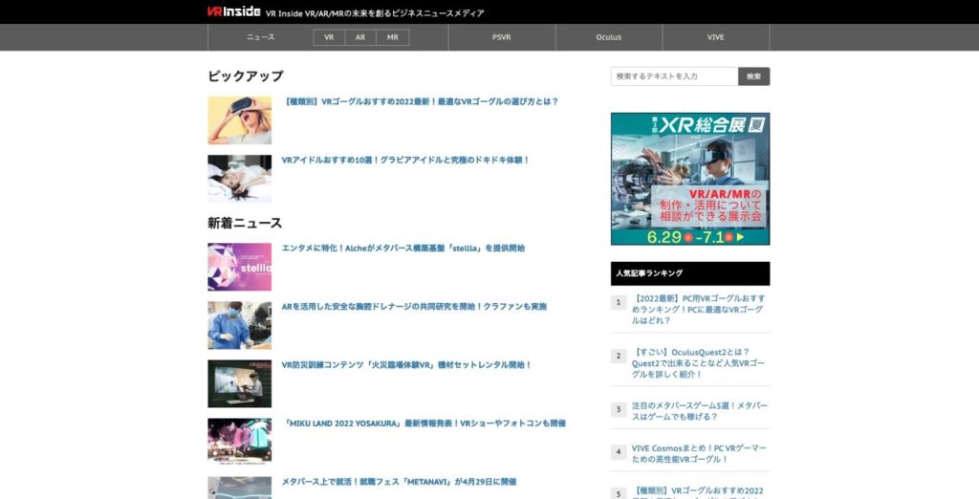979x499 pixels.
Task: Open メタバース上で就活 METANAVI article link
Action: (x=399, y=482)
